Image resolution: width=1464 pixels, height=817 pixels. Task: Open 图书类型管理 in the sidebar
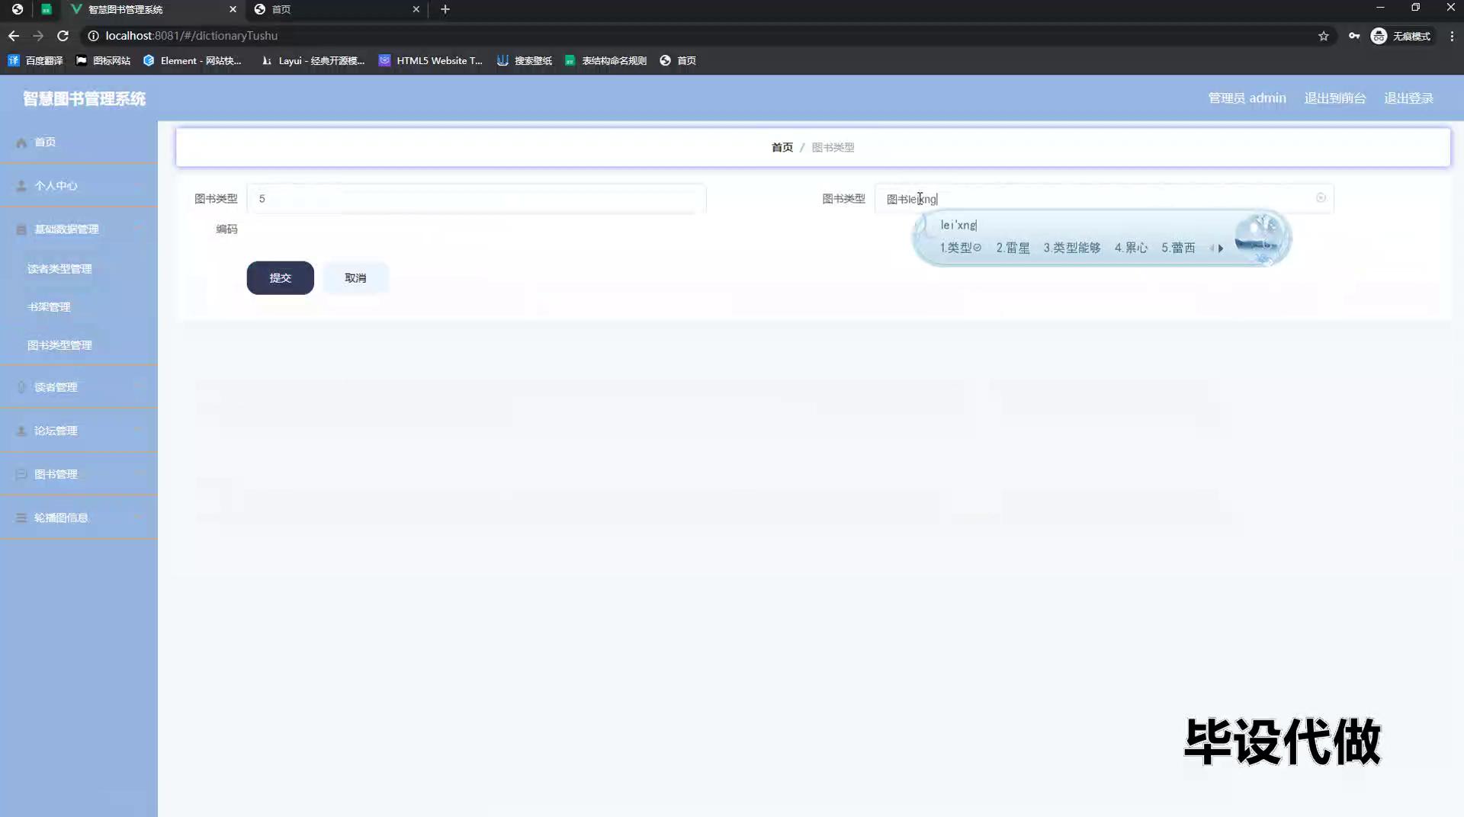pos(59,345)
